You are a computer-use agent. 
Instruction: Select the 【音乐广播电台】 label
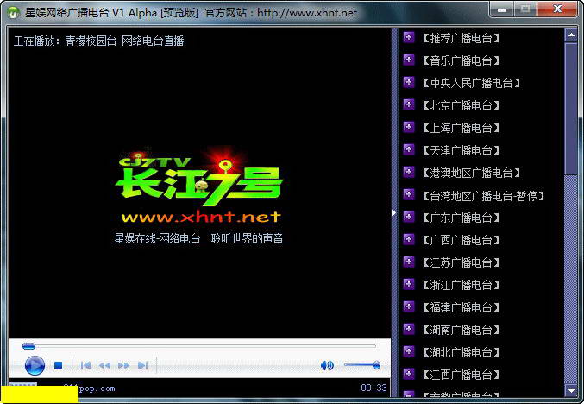pyautogui.click(x=461, y=60)
